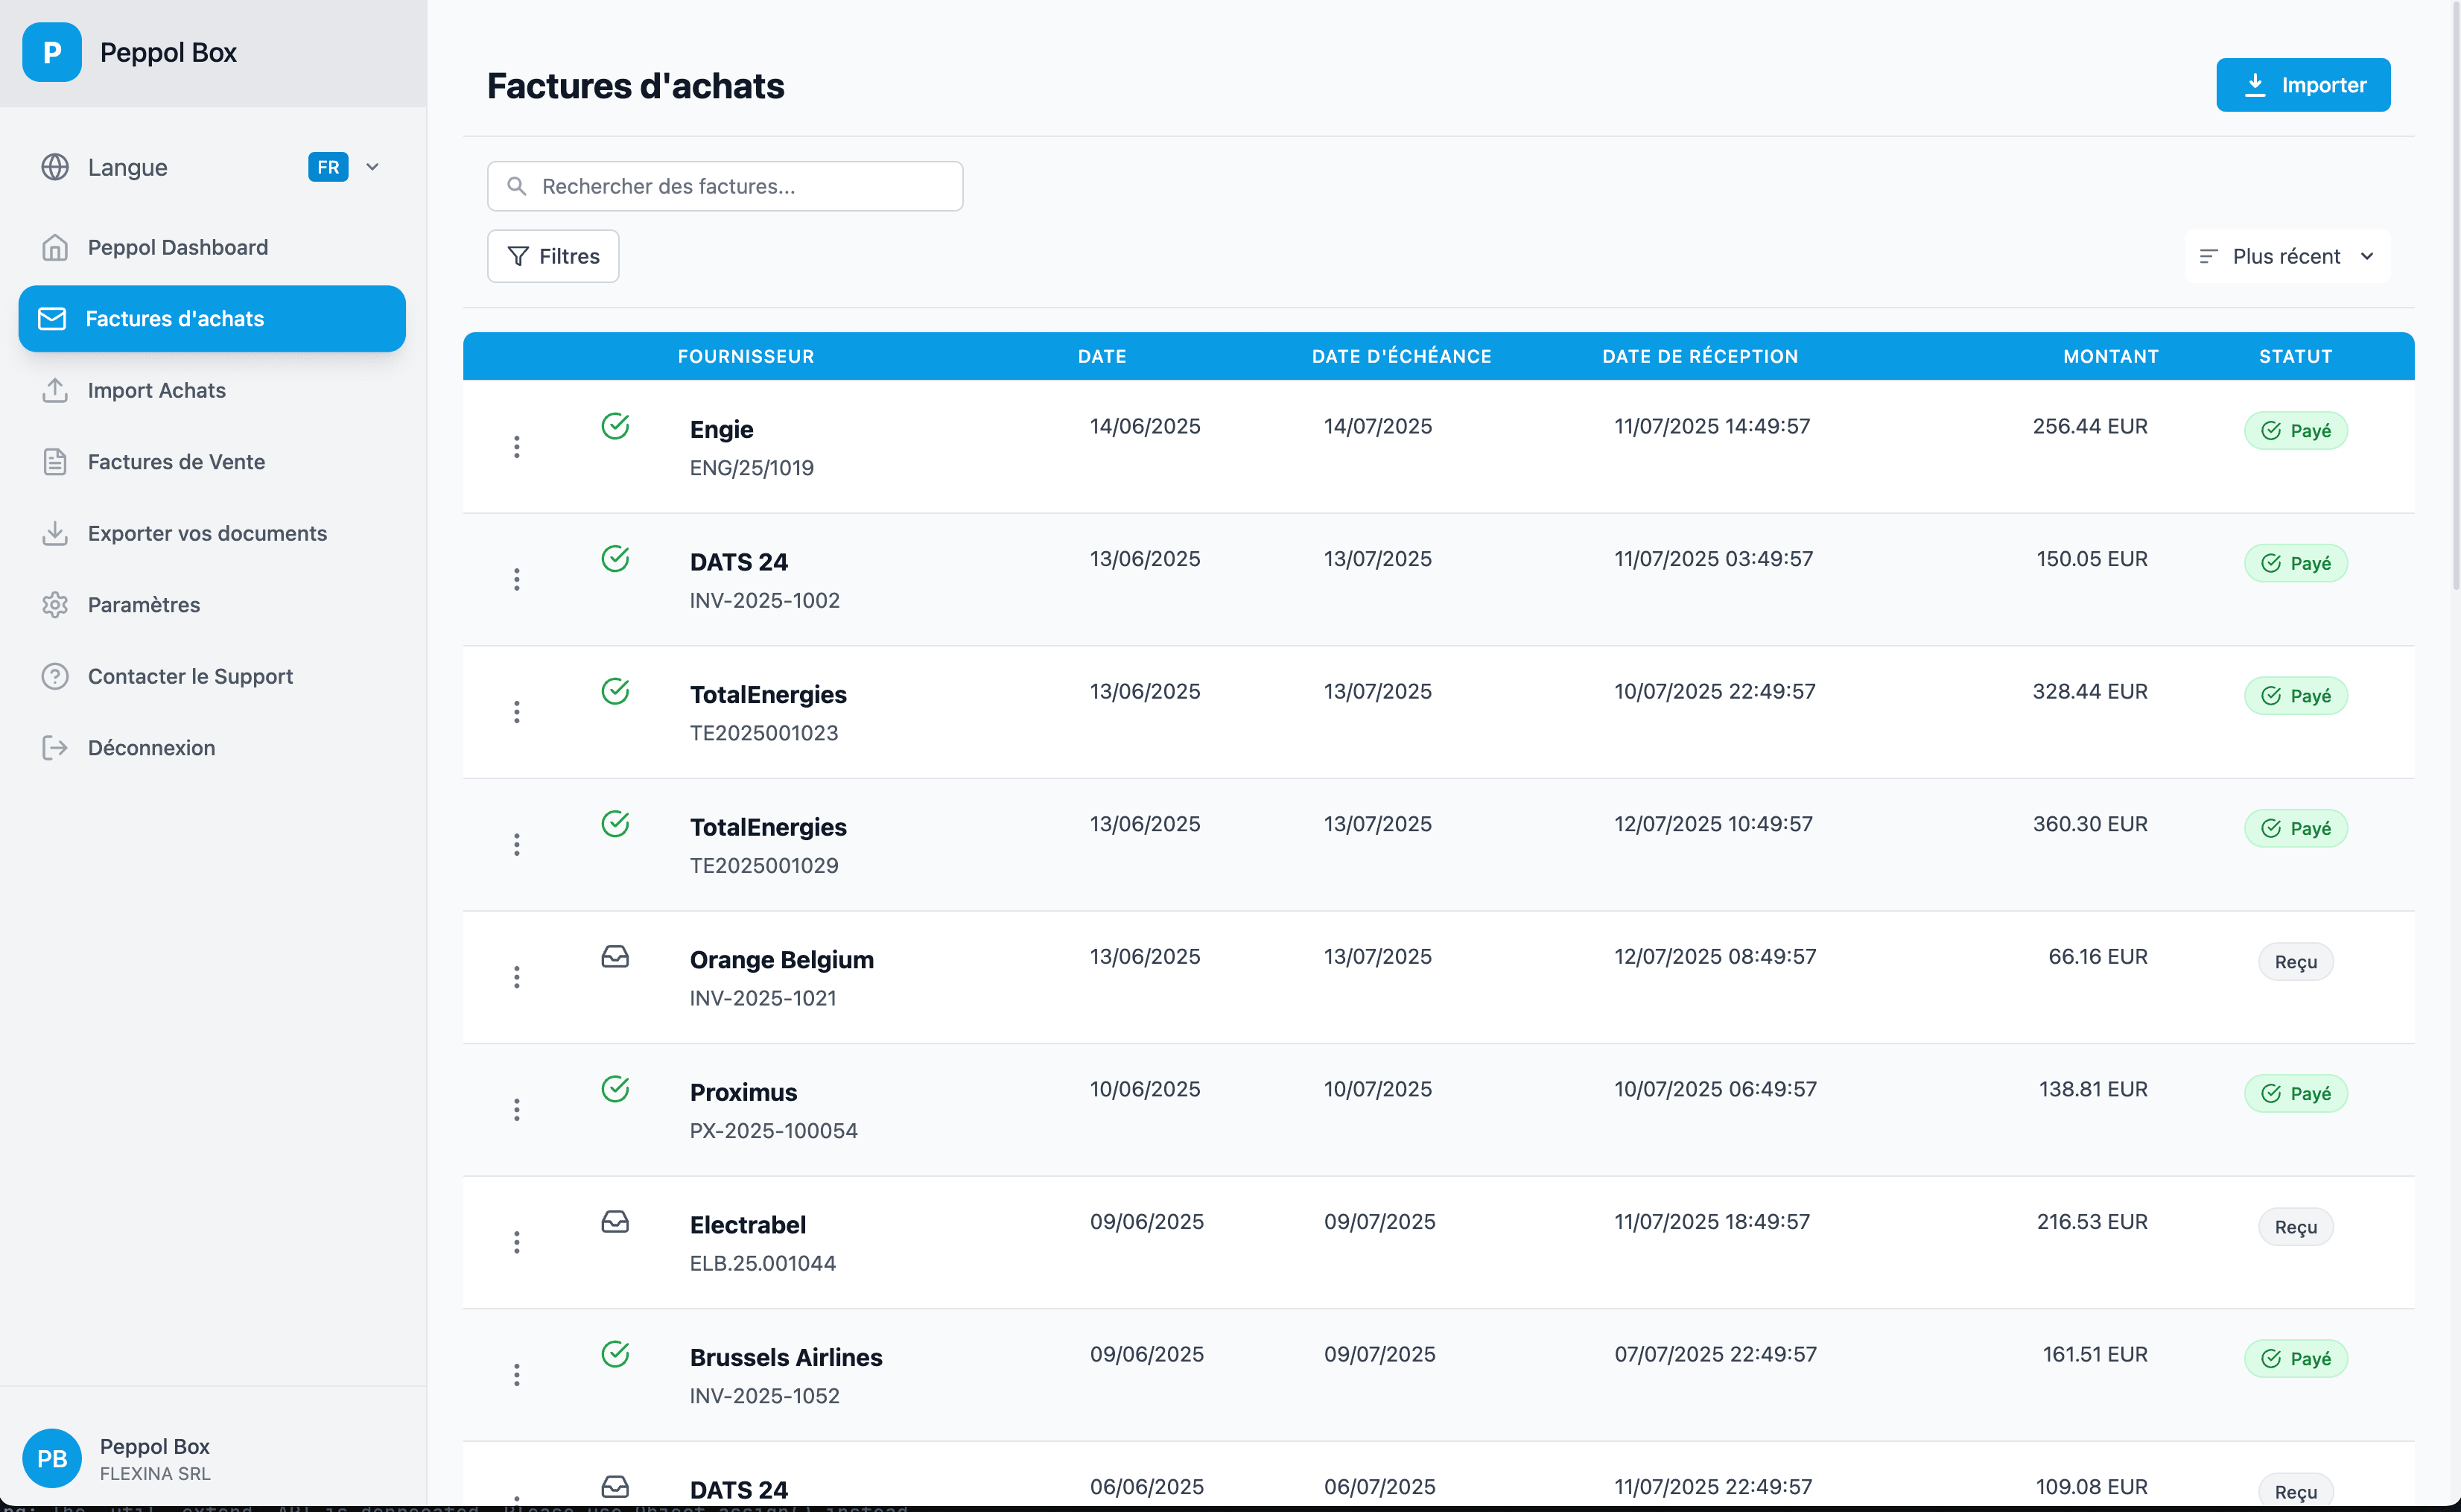The height and width of the screenshot is (1512, 2461).
Task: Click the support question mark icon
Action: pyautogui.click(x=55, y=676)
